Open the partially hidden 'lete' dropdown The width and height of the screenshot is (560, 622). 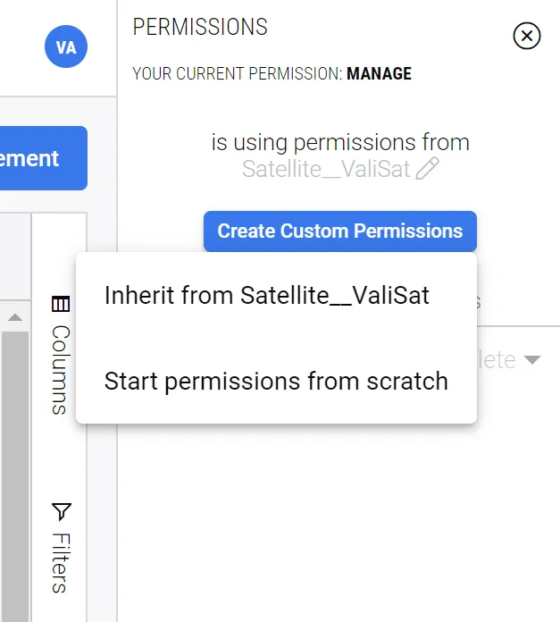coord(509,360)
